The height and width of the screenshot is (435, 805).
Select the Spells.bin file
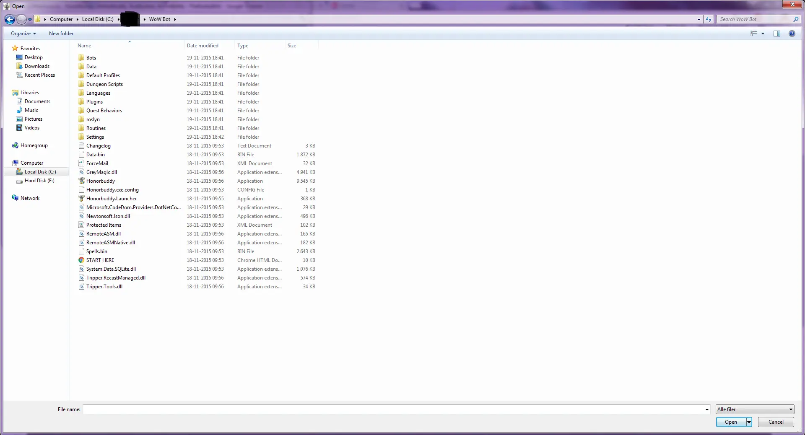(97, 251)
